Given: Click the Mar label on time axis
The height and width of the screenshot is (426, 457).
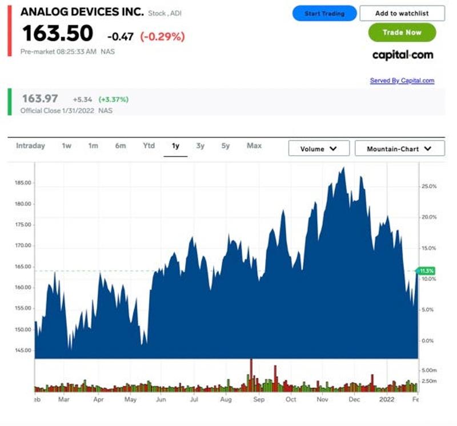Looking at the screenshot, I should point(63,400).
